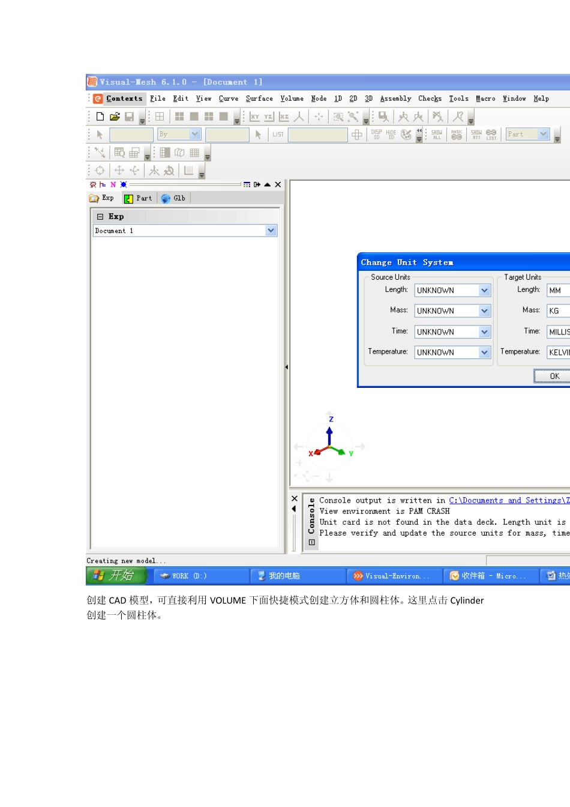Image resolution: width=570 pixels, height=807 pixels.
Task: Open the Assembly menu
Action: tap(395, 98)
